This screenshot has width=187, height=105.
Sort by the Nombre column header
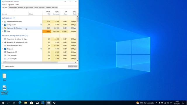[15, 13]
